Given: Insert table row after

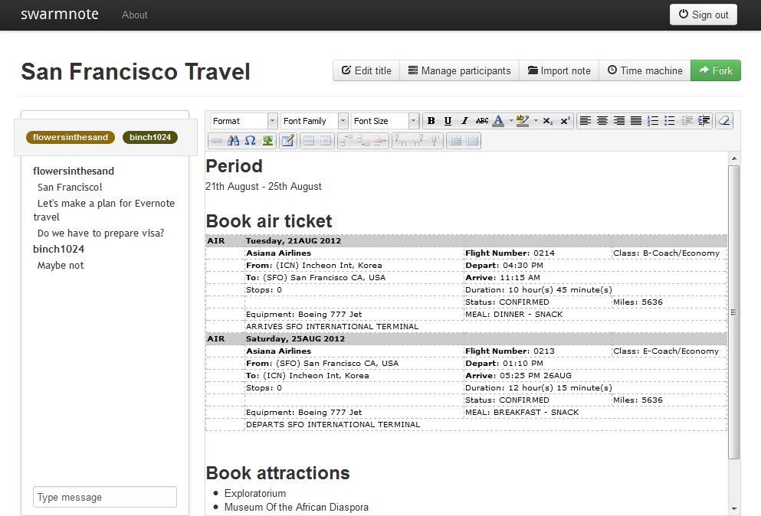Looking at the screenshot, I should [x=363, y=141].
